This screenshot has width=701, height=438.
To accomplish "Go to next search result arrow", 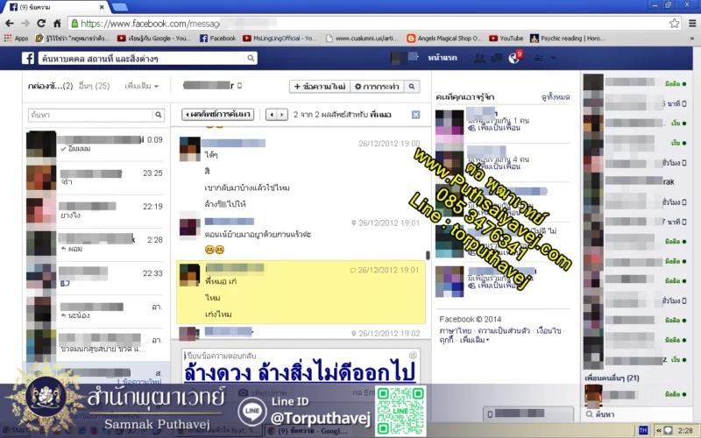I will pyautogui.click(x=281, y=115).
